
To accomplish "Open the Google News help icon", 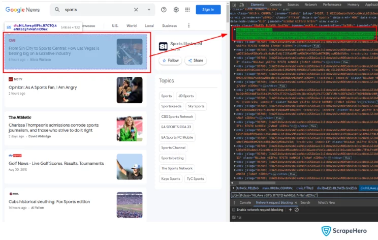I will 164,10.
